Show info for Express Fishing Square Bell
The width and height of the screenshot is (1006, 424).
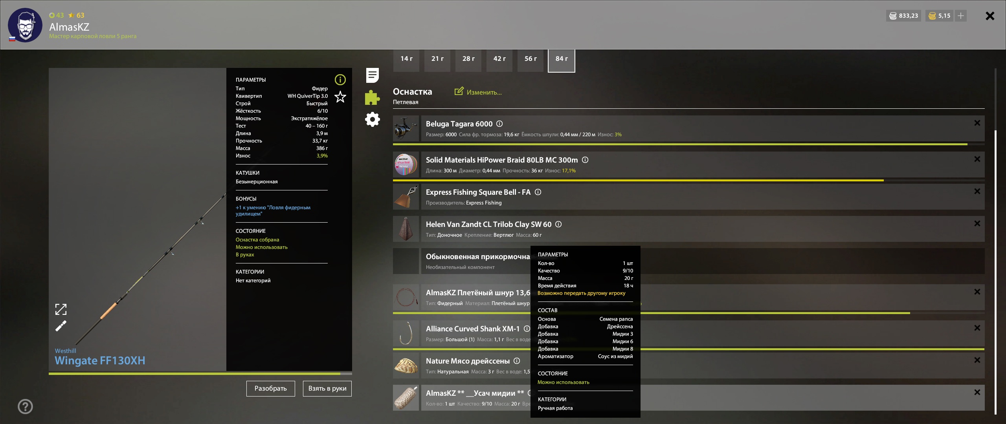[x=538, y=192]
